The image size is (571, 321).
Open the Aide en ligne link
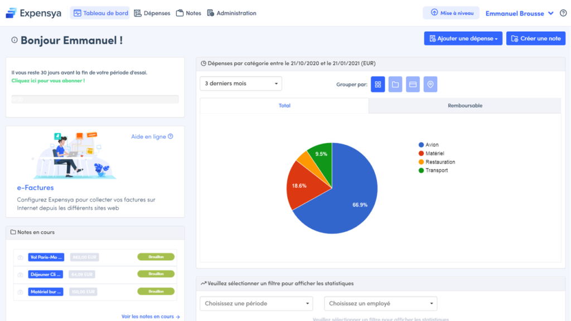click(x=152, y=137)
